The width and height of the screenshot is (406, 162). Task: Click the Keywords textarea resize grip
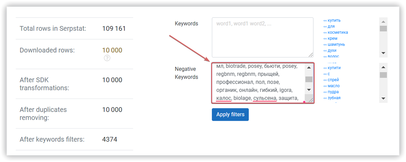tap(311, 54)
